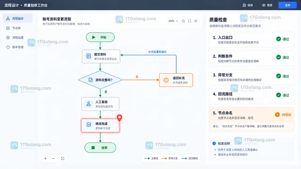Click the orange 待修改 status icon
301x169 pixels.
pyautogui.click(x=277, y=115)
